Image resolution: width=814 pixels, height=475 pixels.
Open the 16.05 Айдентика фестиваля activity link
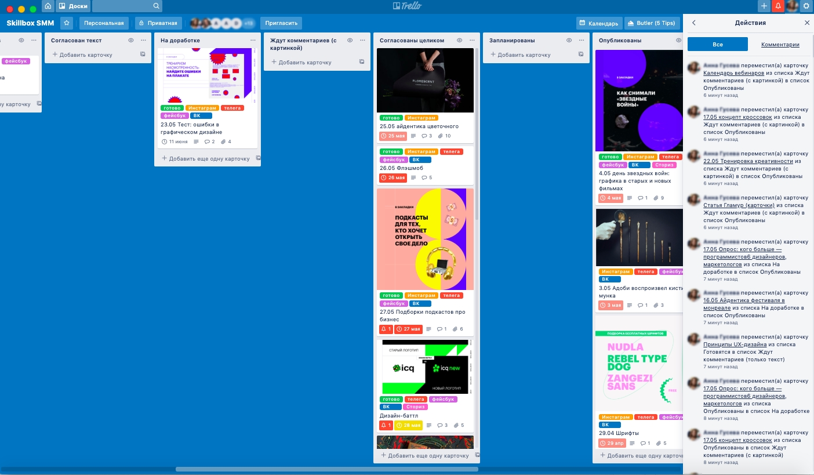coord(744,304)
